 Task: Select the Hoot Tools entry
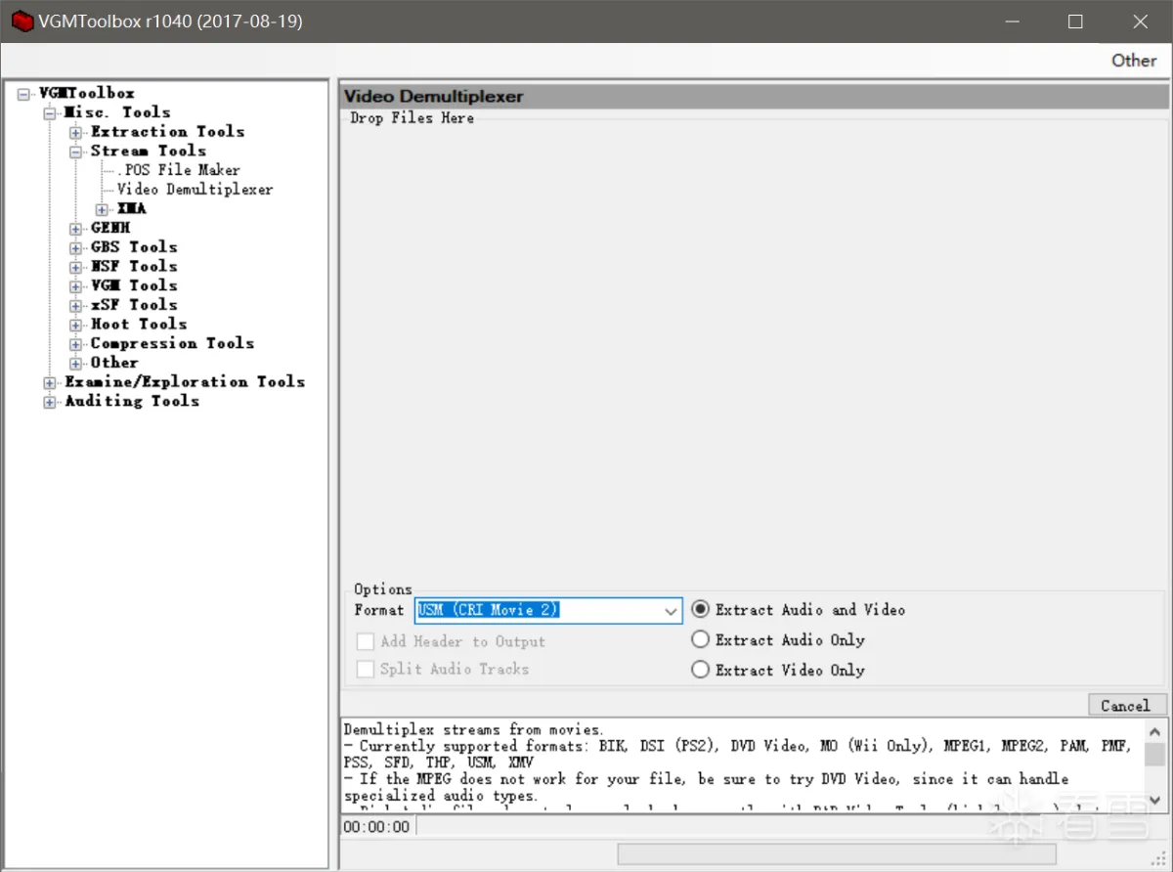coord(140,324)
